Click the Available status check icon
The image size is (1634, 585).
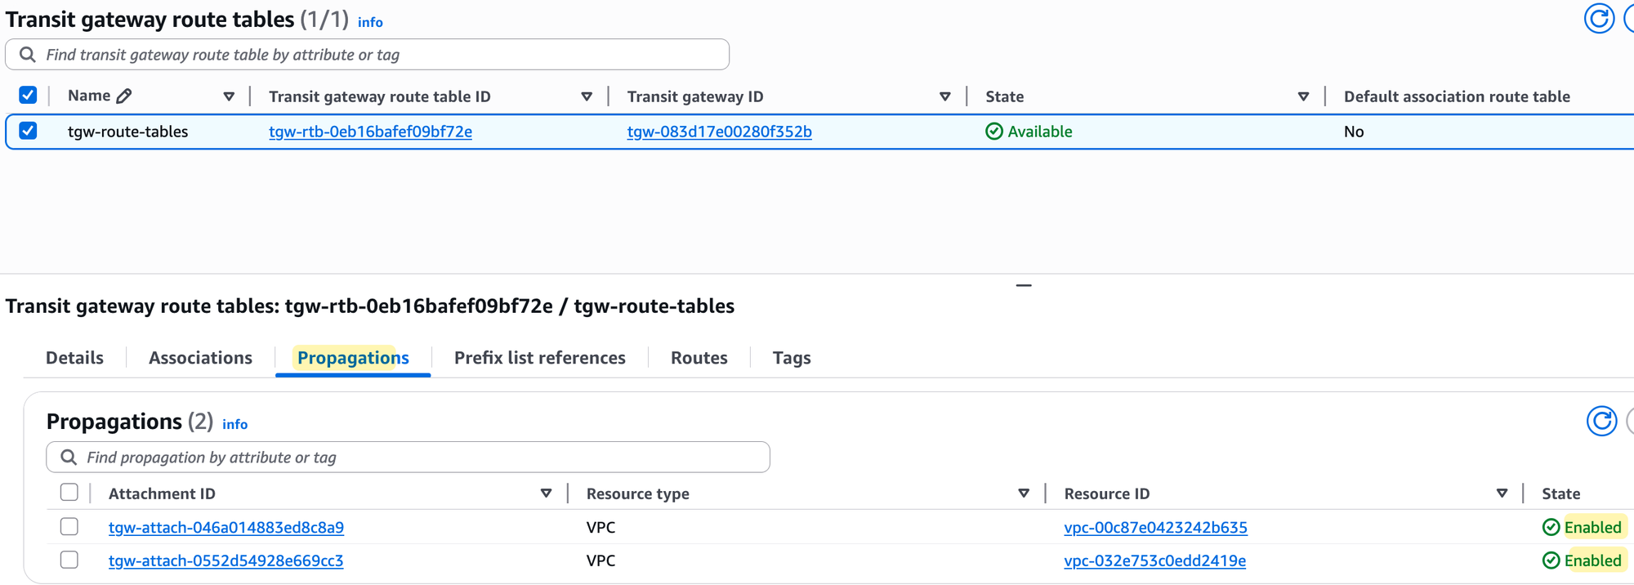993,132
